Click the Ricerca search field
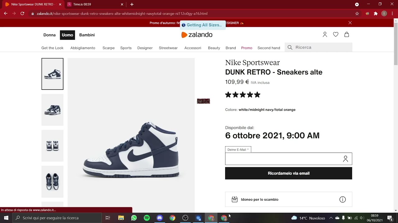This screenshot has width=398, height=223. pos(318,47)
